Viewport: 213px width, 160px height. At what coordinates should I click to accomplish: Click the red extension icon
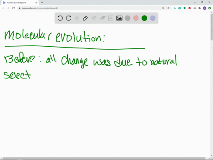pyautogui.click(x=189, y=8)
